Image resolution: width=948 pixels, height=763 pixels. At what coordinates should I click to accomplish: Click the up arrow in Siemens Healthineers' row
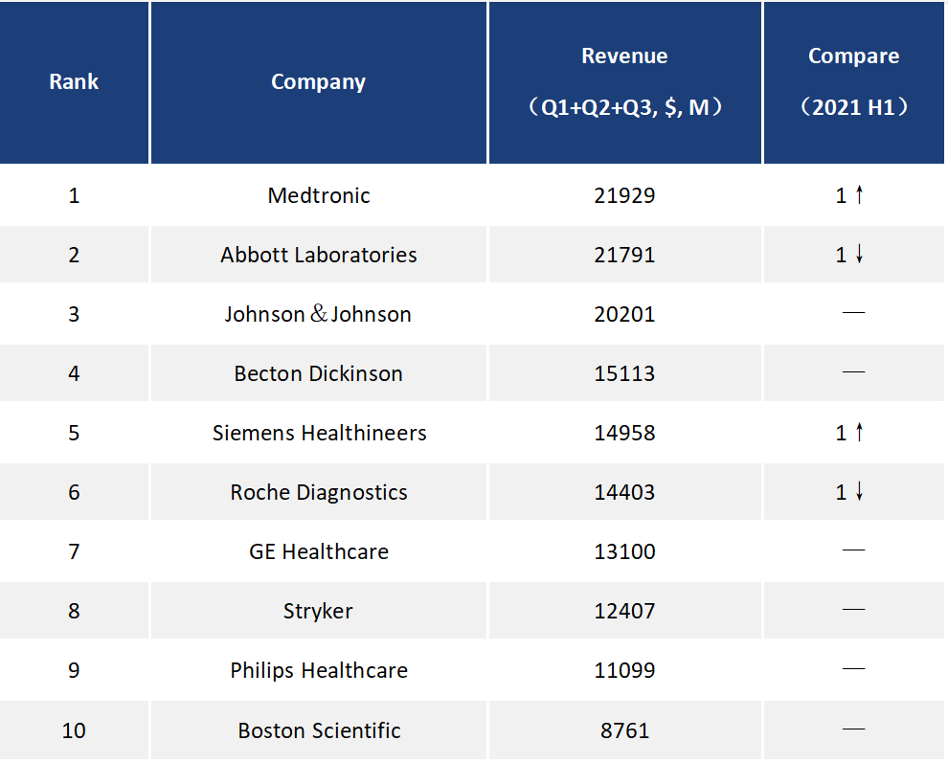click(859, 433)
